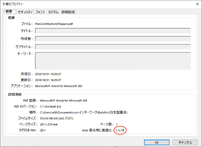Open the 詳細設定 tab

[x=68, y=12]
